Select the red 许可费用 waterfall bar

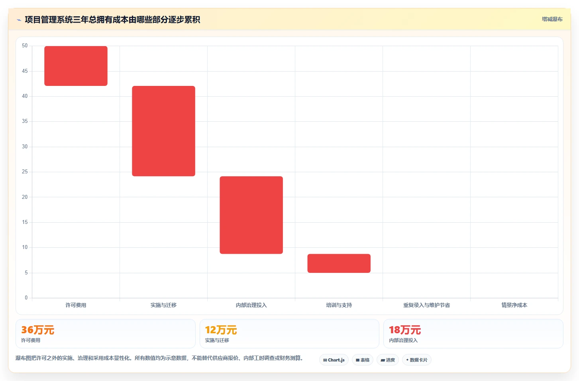click(76, 66)
